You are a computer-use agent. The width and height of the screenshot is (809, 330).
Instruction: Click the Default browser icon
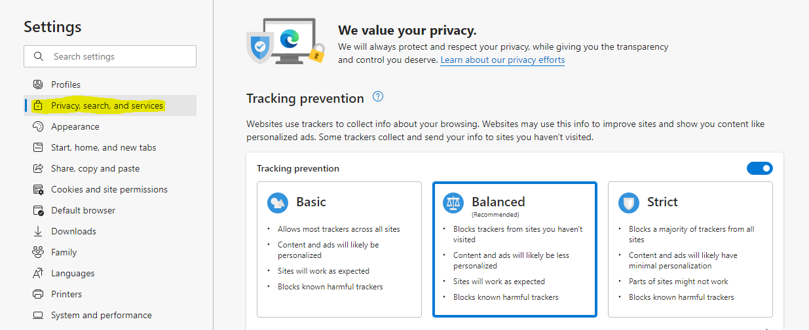(x=38, y=210)
